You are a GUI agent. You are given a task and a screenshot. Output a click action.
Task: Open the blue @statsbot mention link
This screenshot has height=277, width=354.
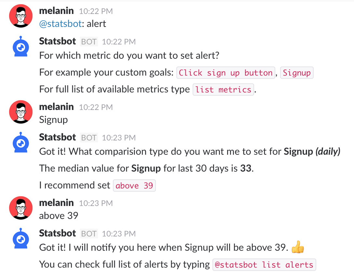coord(60,24)
